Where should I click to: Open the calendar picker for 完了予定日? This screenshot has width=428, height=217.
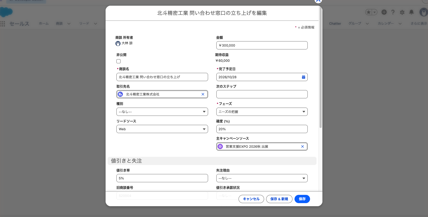[304, 77]
